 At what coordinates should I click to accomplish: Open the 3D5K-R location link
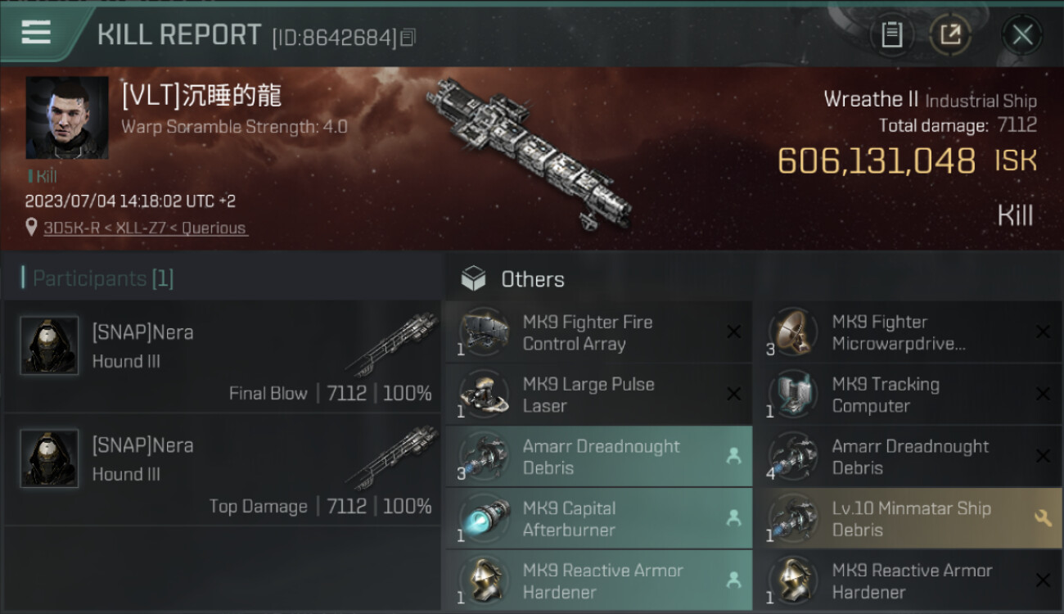pyautogui.click(x=146, y=228)
